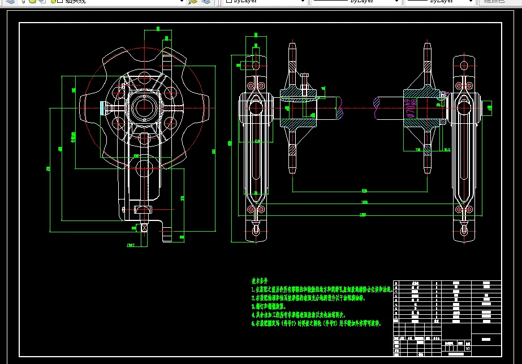The image size is (522, 364).
Task: Click the make object's layer current icon
Action: pyautogui.click(x=193, y=1)
